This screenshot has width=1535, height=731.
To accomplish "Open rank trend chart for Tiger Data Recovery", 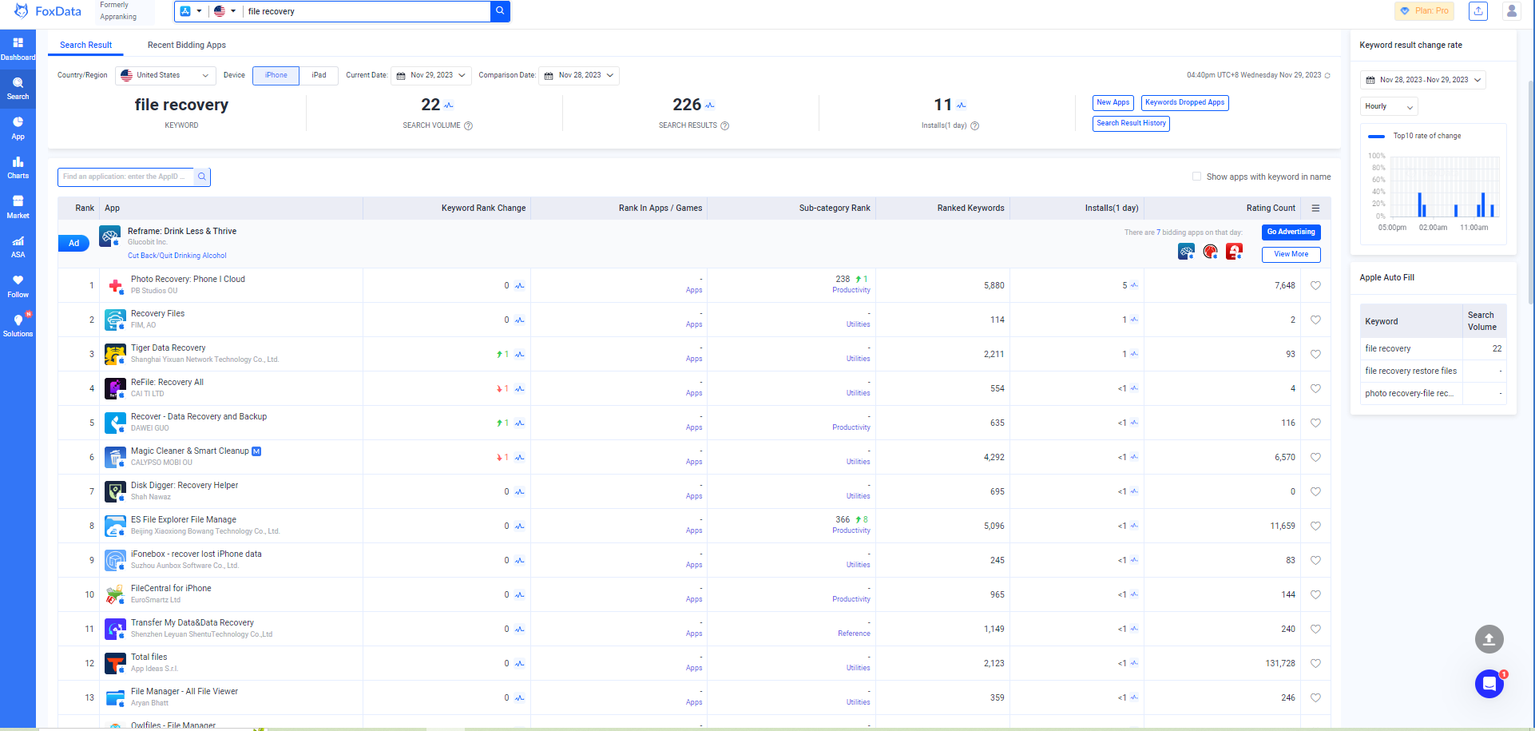I will 520,355.
